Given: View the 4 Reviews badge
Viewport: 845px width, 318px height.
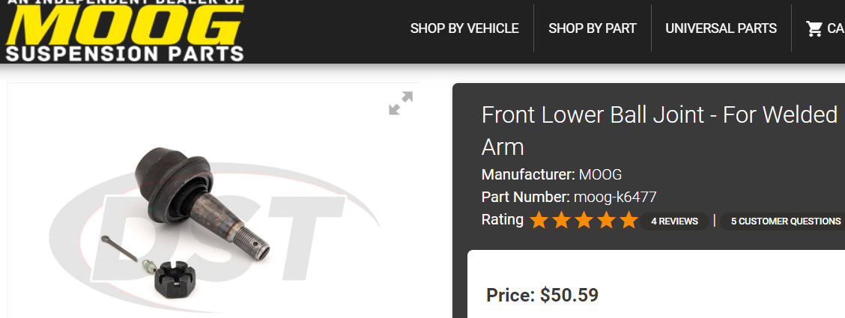Looking at the screenshot, I should pyautogui.click(x=674, y=221).
